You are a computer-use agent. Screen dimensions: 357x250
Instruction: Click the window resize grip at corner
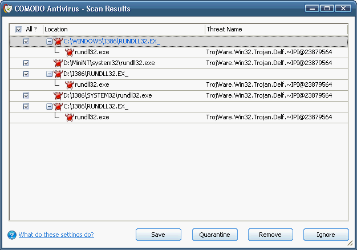click(350, 243)
